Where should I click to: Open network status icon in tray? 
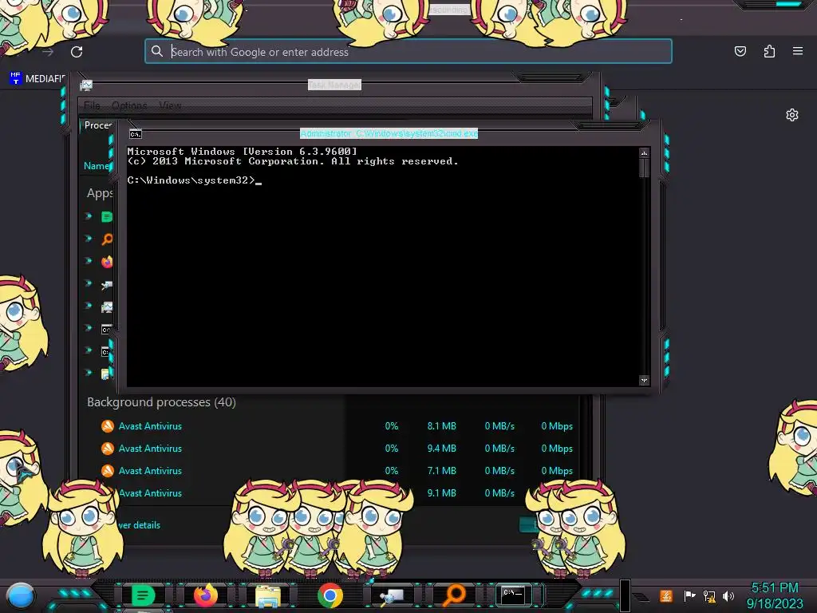point(709,595)
